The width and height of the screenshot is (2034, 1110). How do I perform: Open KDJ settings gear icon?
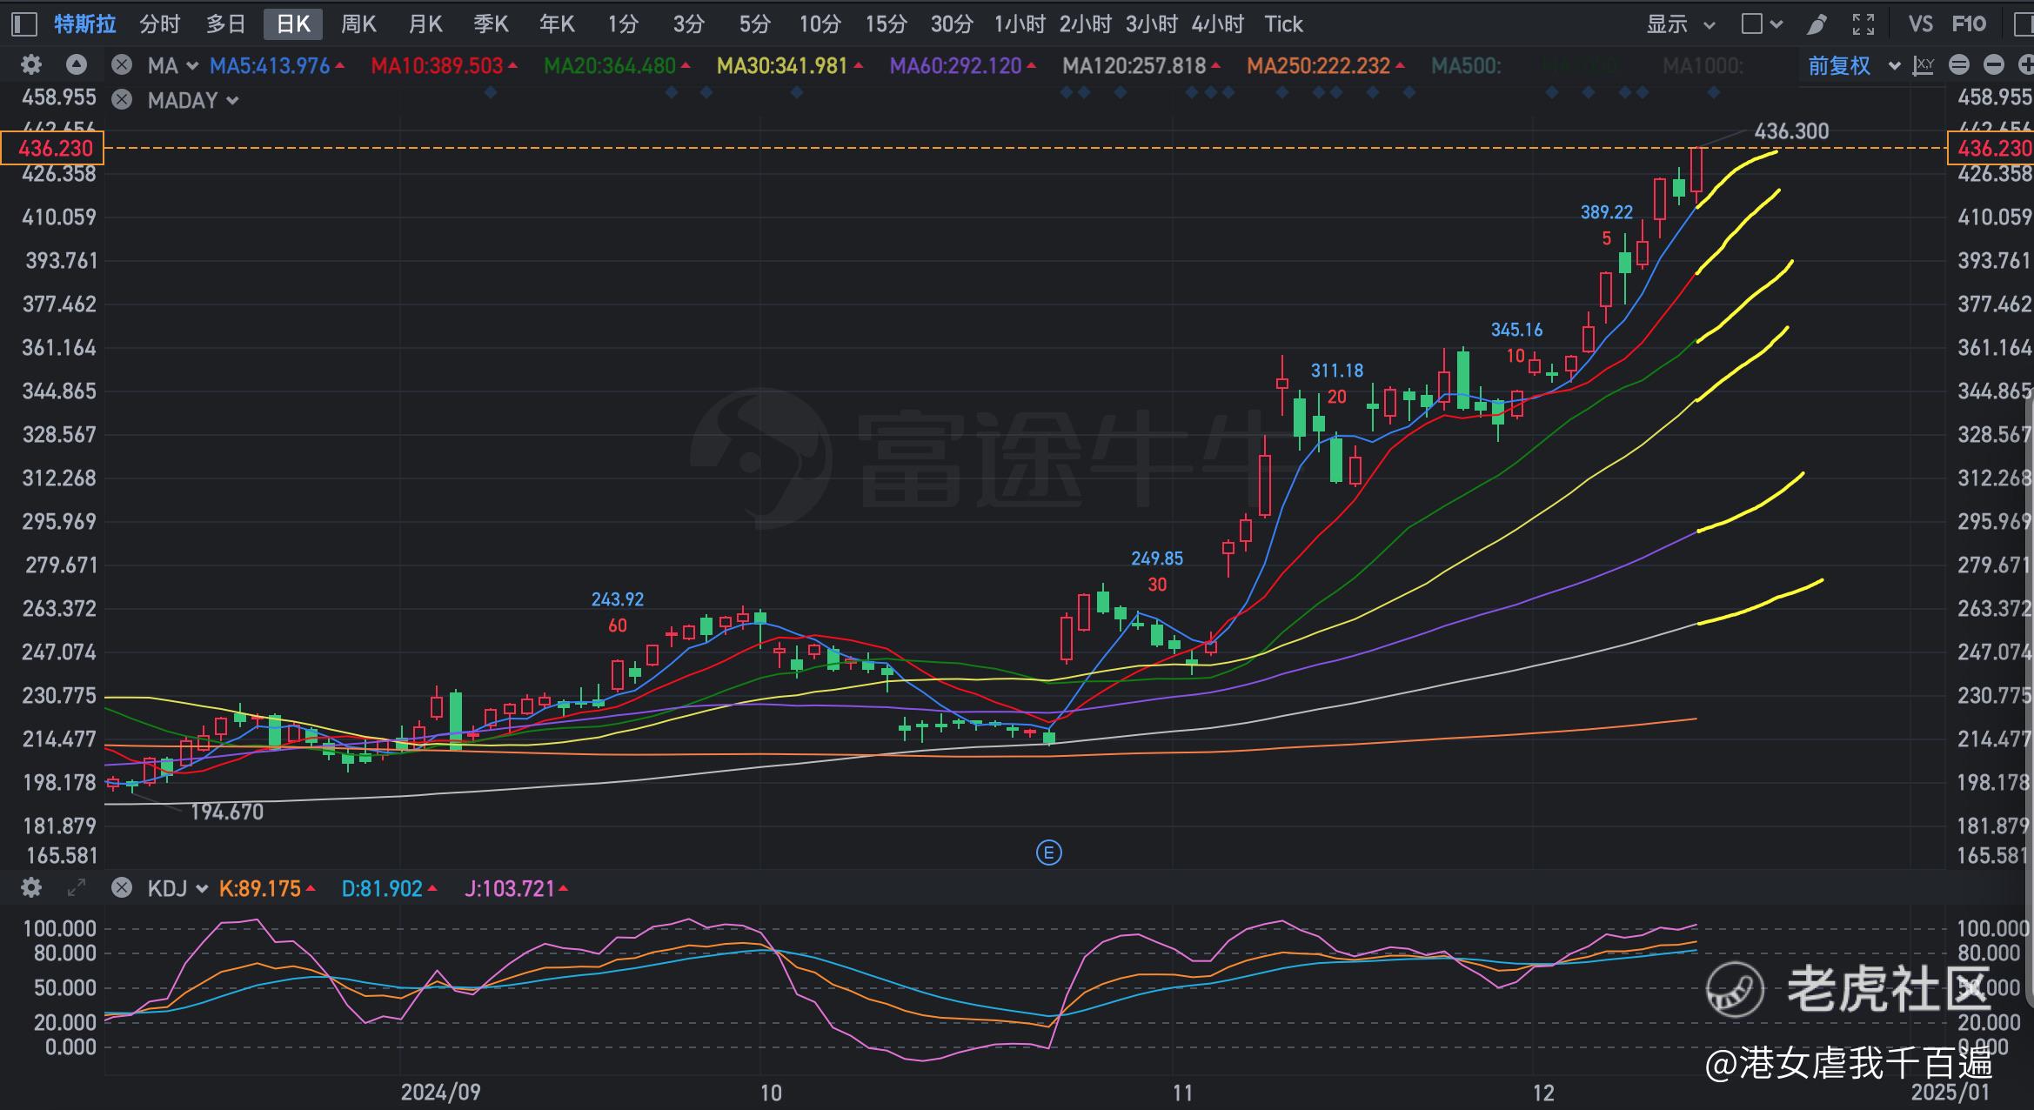click(x=31, y=888)
